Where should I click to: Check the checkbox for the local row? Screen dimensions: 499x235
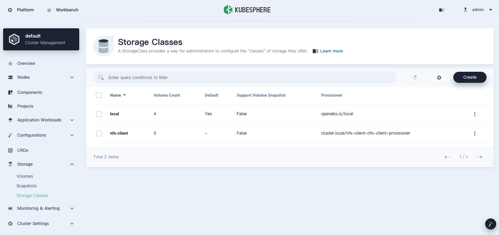[x=99, y=114]
